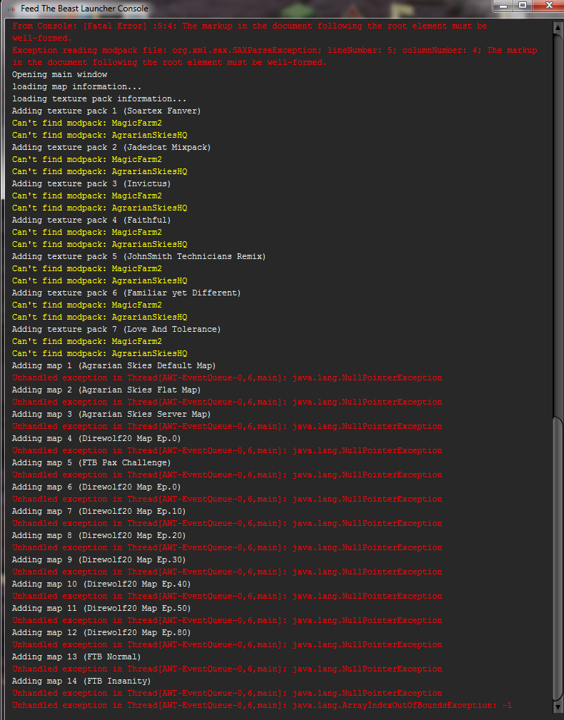Click 'Adding texture pack 4 (Faithful)'
This screenshot has height=720, width=564.
tap(91, 220)
